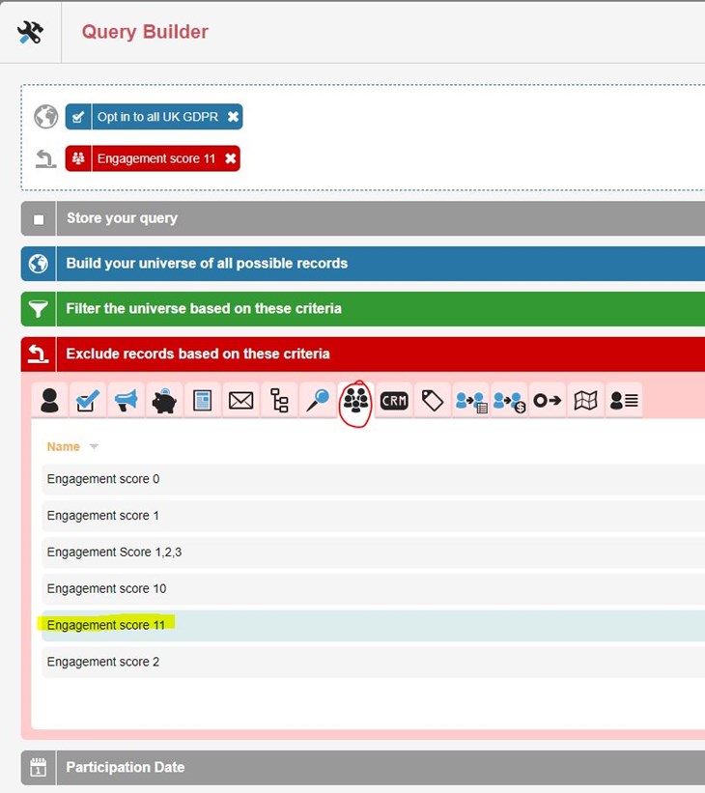Select the Engagement score 11 list row

pyautogui.click(x=373, y=626)
